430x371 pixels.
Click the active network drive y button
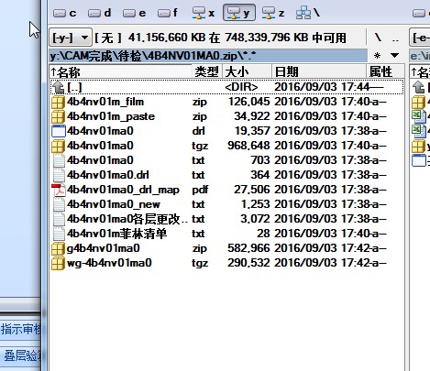(x=239, y=13)
